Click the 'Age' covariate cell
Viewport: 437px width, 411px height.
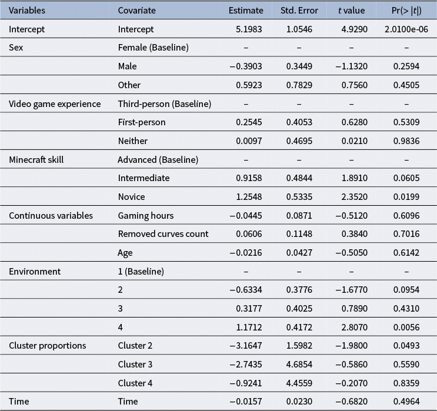(x=125, y=253)
